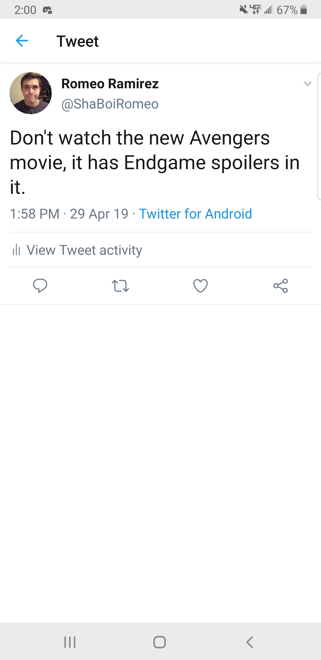321x660 pixels.
Task: Open View Tweet activity
Action: tap(84, 250)
